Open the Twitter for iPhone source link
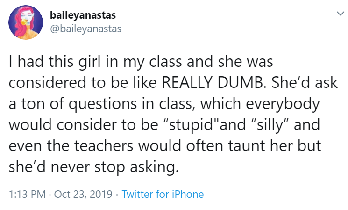Image resolution: width=348 pixels, height=210 pixels. coord(163,194)
